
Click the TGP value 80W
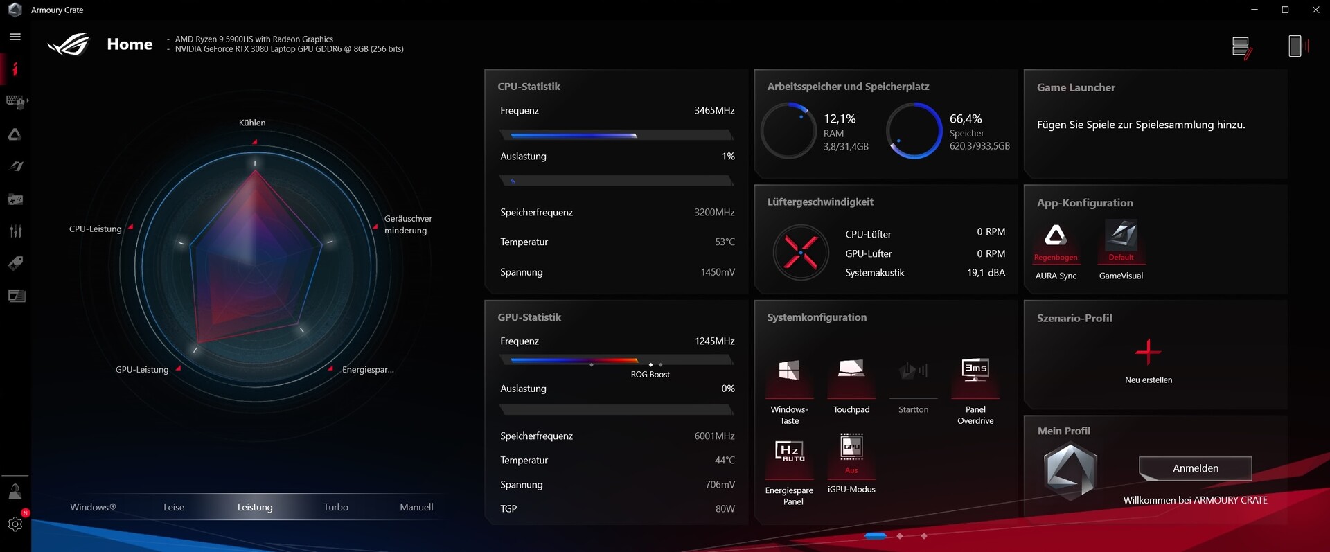click(x=725, y=508)
